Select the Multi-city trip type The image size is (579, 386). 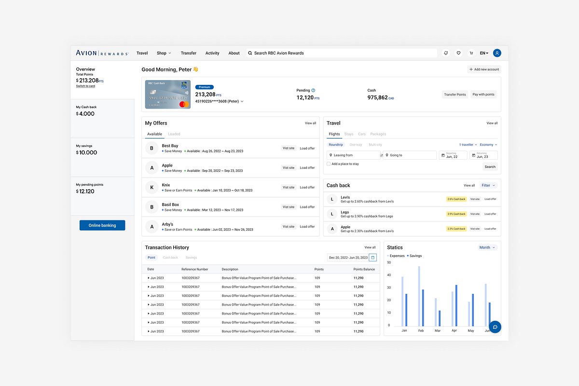coord(375,145)
